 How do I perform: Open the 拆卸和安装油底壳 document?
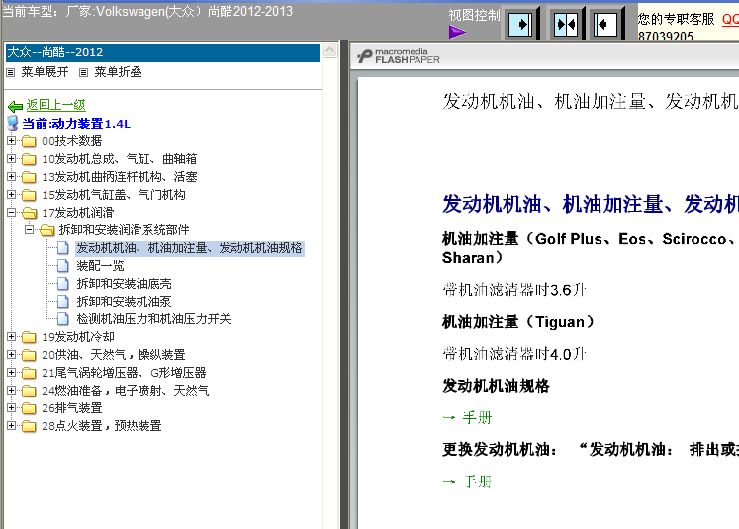(x=124, y=284)
